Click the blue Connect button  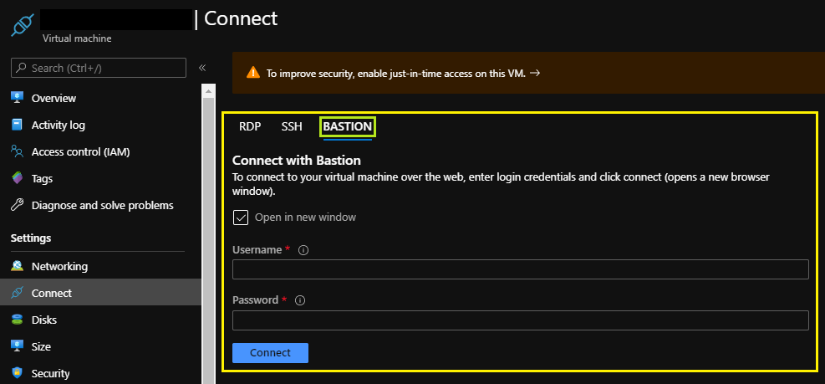[271, 353]
